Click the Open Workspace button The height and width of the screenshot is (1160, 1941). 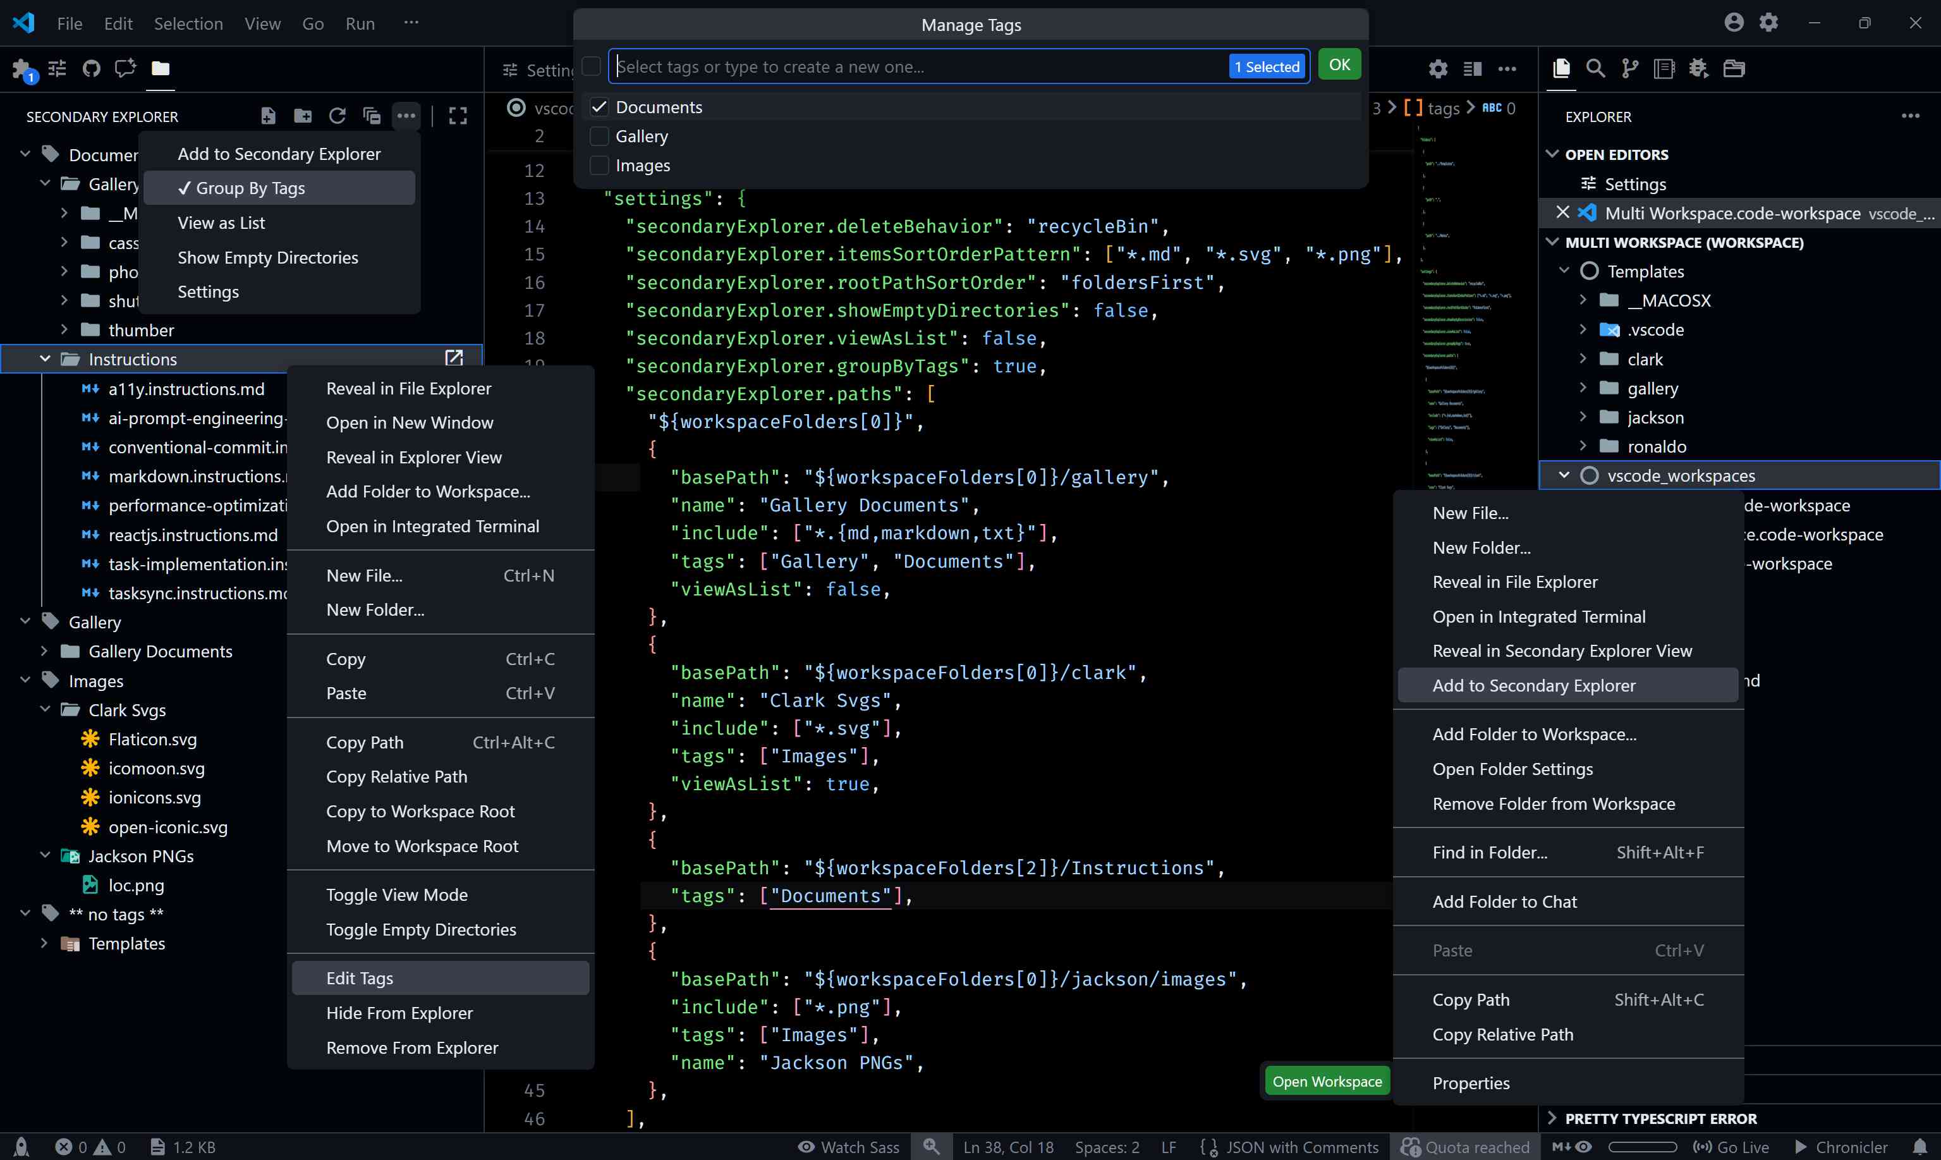tap(1326, 1081)
